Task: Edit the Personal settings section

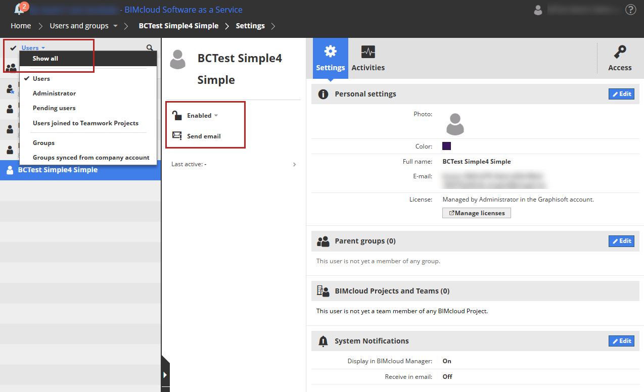Action: 621,94
